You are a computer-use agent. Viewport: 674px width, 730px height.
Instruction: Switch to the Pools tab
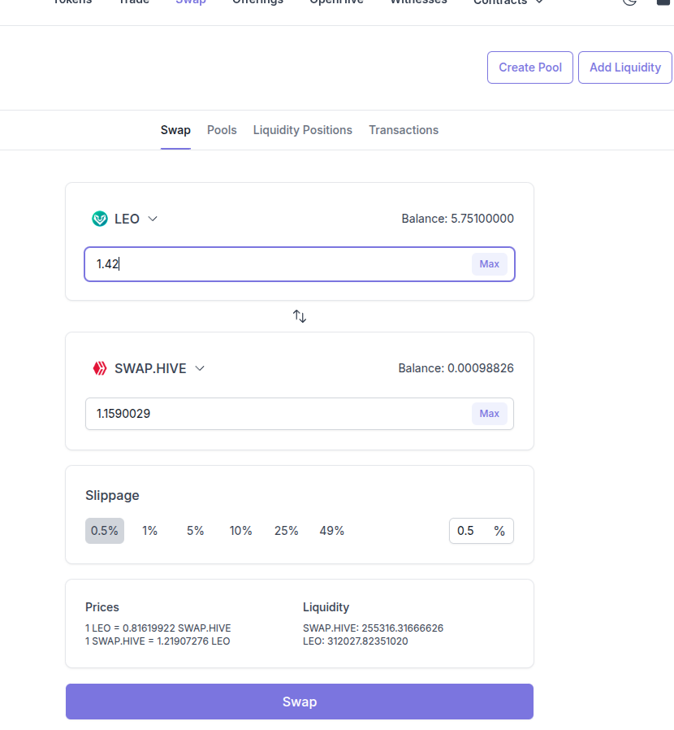(x=222, y=130)
